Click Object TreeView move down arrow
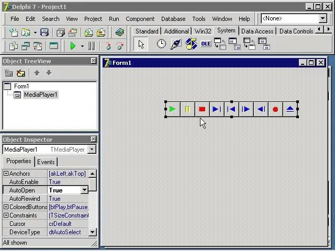 [x=49, y=73]
